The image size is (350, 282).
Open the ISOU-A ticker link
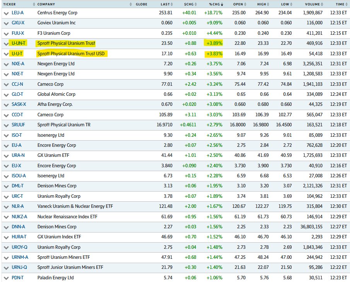click(x=19, y=176)
